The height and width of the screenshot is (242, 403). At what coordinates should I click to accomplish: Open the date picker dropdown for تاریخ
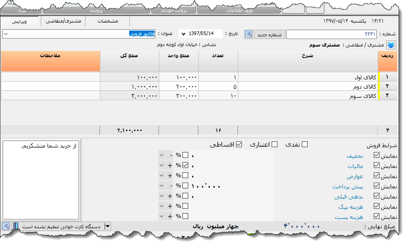[184, 34]
